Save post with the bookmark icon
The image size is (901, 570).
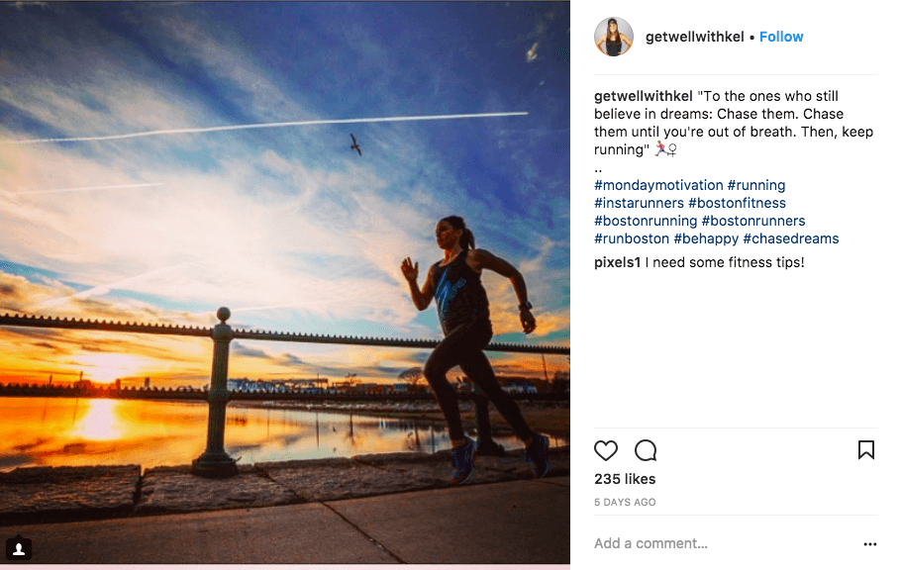pyautogui.click(x=866, y=450)
